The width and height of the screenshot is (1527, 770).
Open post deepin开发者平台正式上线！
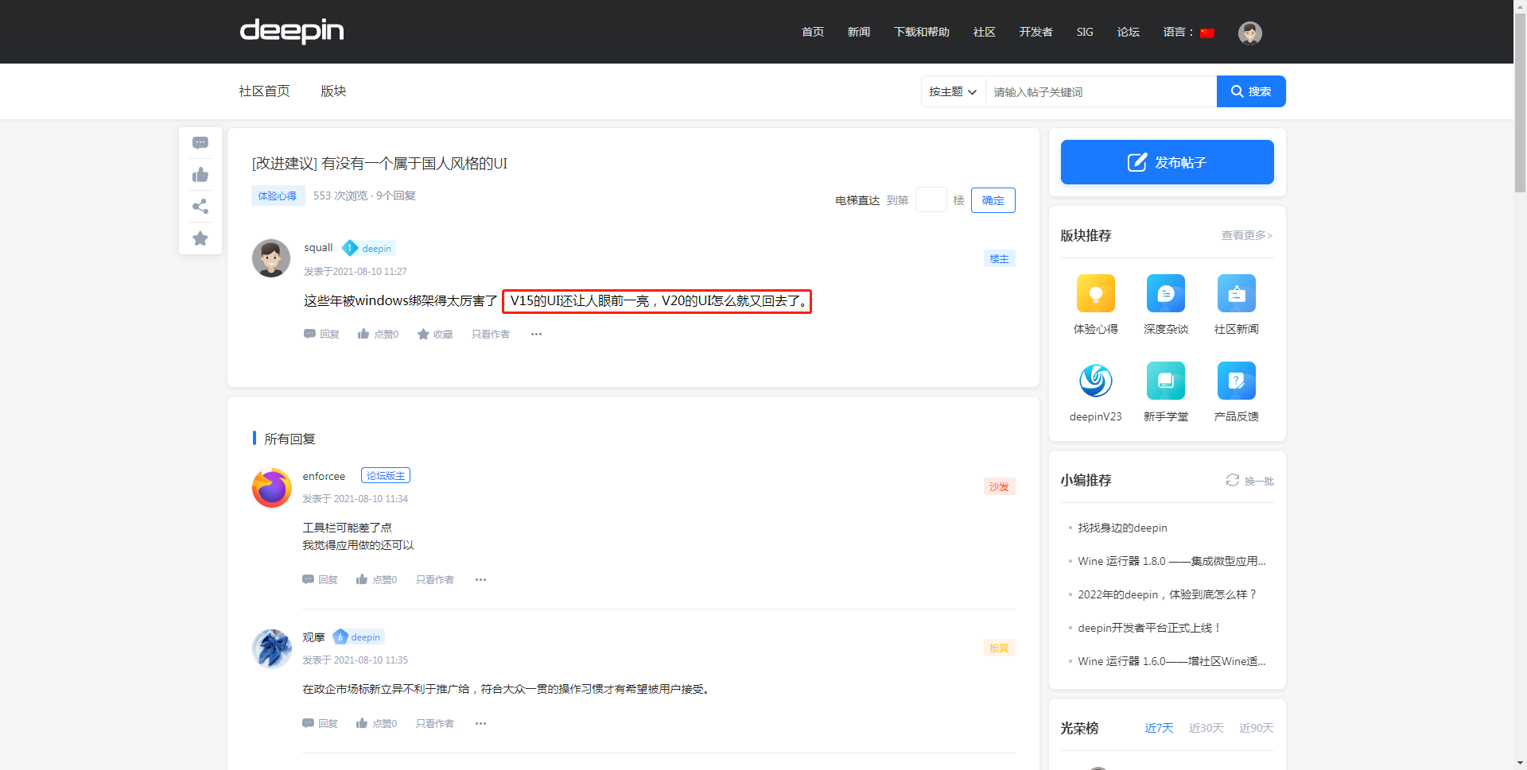[1149, 629]
